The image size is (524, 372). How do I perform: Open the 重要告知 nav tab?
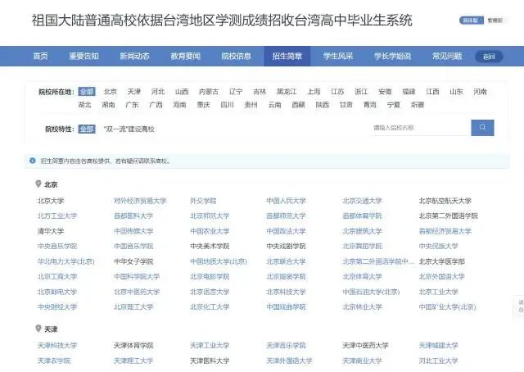84,56
